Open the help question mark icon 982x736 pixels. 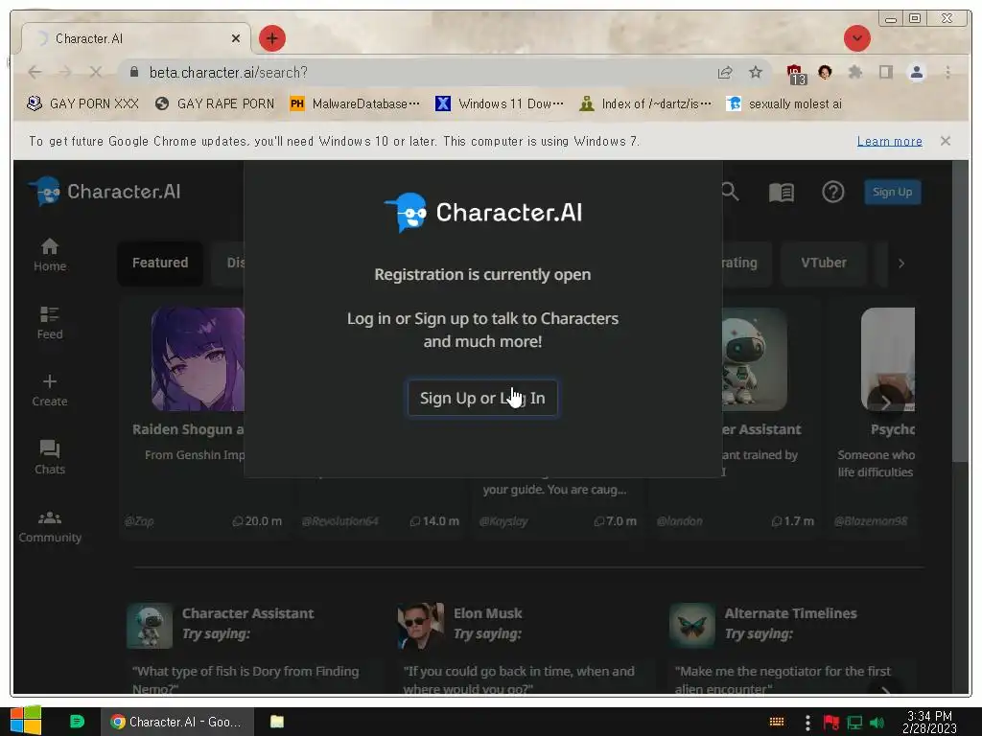pyautogui.click(x=833, y=192)
